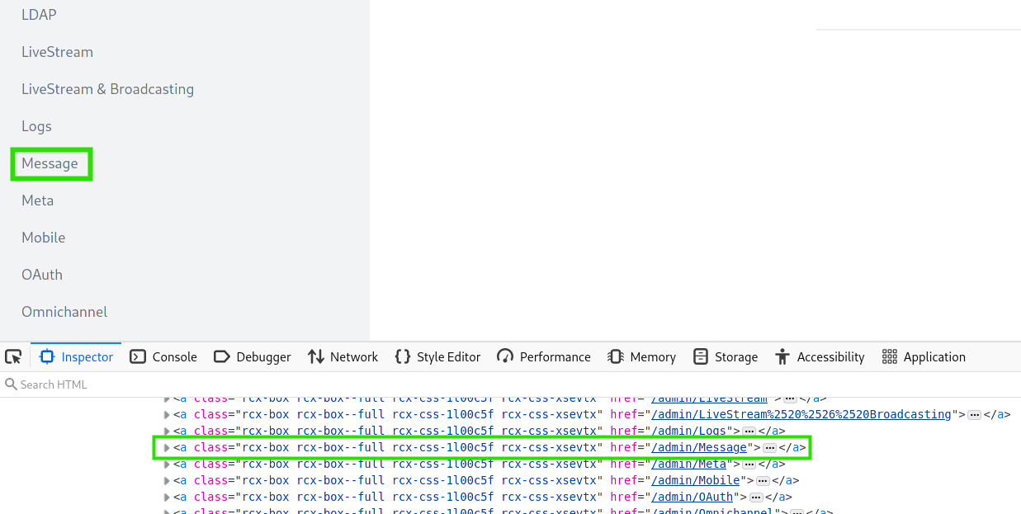
Task: Click the Storage icon
Action: click(701, 356)
